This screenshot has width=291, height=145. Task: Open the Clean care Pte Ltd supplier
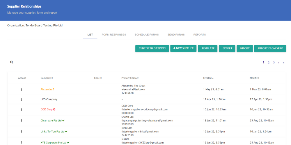[51, 121]
